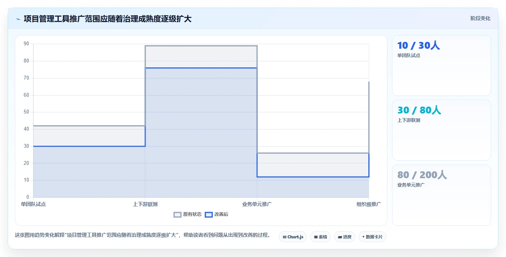
Task: Click the y-axis value 10
Action: coord(26,180)
